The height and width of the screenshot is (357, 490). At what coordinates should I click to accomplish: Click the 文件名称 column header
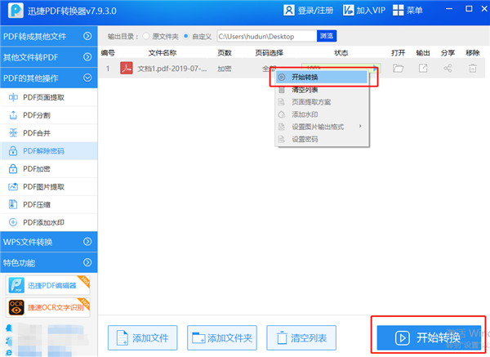click(163, 53)
